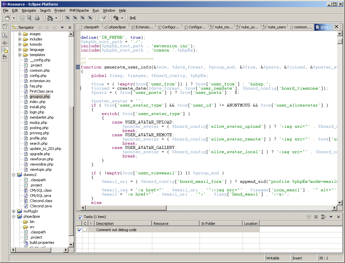345x263 pixels.
Task: Select CMySQL.java in Navigator
Action: tap(40, 196)
